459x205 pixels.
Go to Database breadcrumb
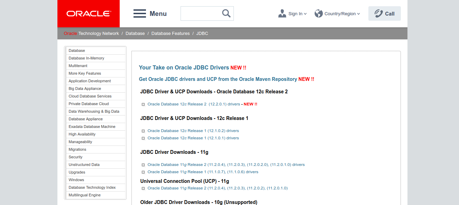135,34
